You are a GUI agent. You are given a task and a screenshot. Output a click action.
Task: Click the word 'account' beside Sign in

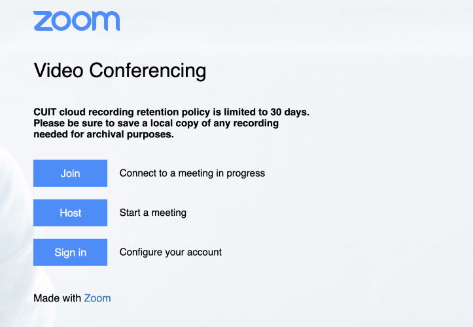pyautogui.click(x=204, y=252)
